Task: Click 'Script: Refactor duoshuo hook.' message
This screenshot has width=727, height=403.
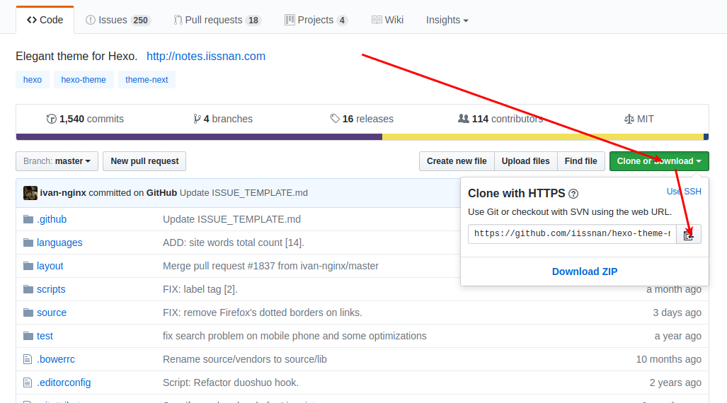Action: coord(231,382)
